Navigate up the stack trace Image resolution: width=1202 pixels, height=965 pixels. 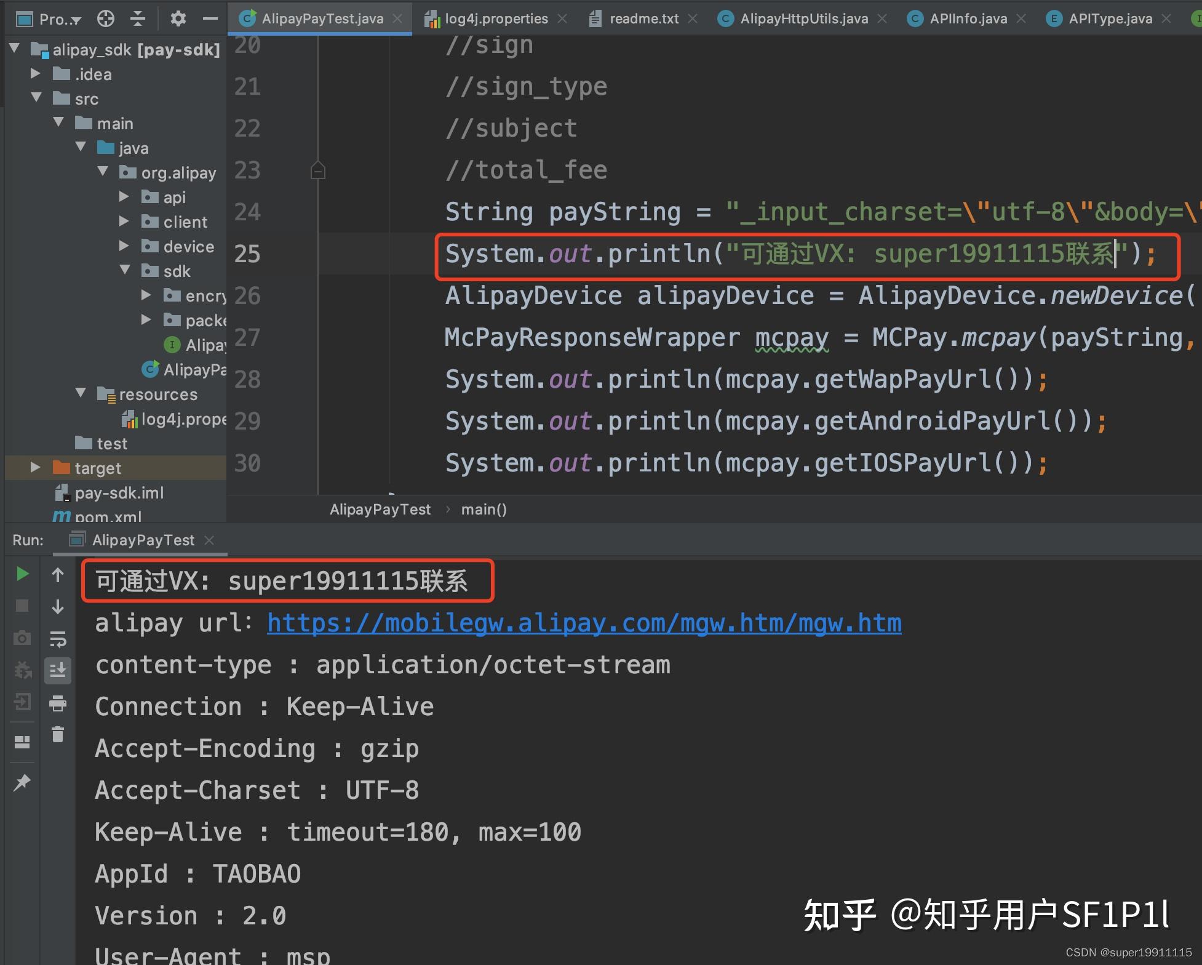pyautogui.click(x=58, y=574)
